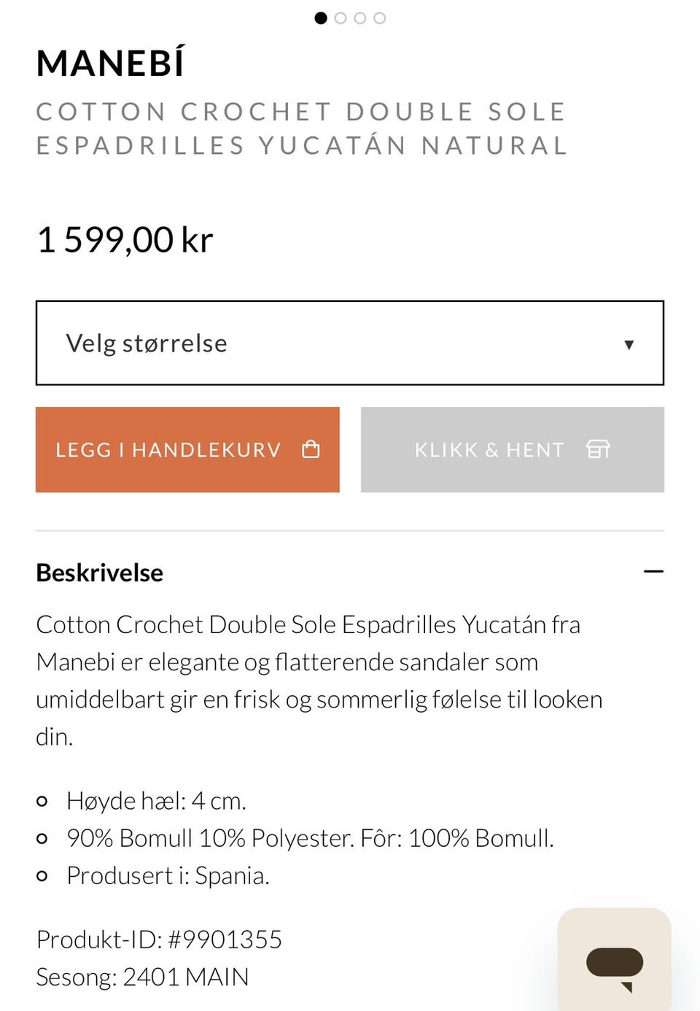This screenshot has height=1011, width=700.
Task: Click the Produkt-ID #9901355 text
Action: pos(159,940)
